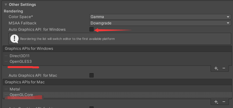
Task: Add a graphics API to Windows list
Action: tap(216, 68)
